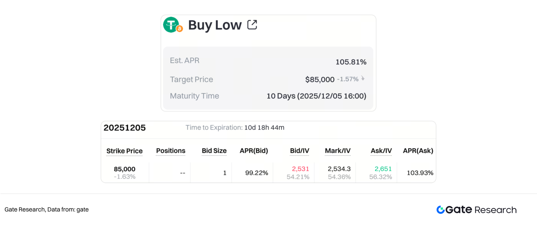Screen dimensions: 537x226
Task: Click the green 2,651 ask price
Action: coord(383,169)
